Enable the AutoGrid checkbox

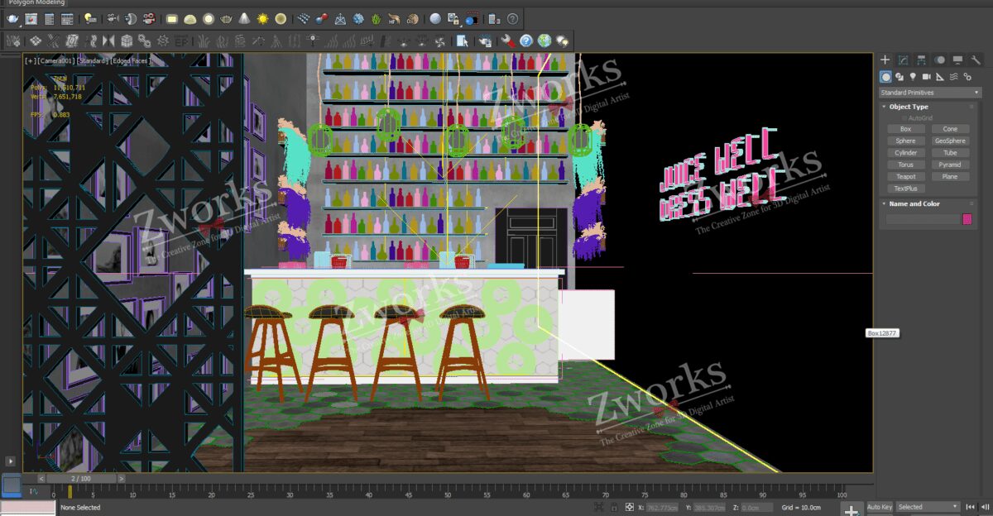tap(904, 118)
